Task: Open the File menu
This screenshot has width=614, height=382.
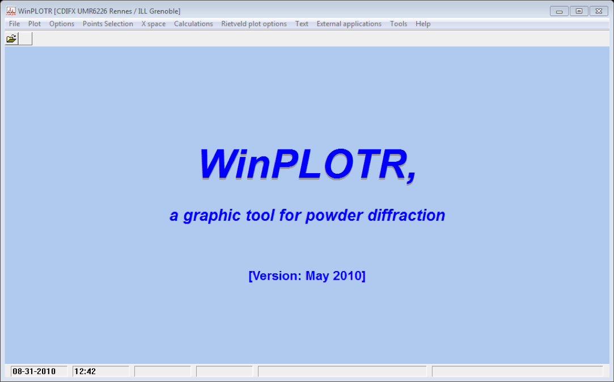Action: pos(15,24)
